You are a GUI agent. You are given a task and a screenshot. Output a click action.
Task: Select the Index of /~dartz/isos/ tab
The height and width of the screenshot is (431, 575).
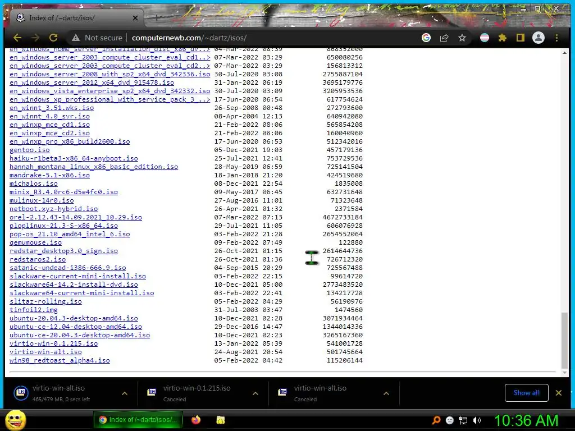pos(75,17)
